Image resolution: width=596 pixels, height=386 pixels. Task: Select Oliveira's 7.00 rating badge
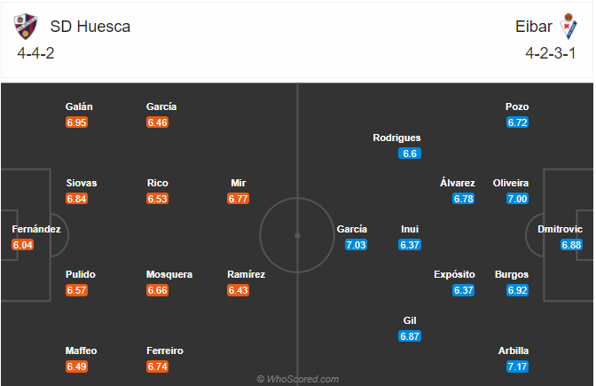pyautogui.click(x=517, y=199)
